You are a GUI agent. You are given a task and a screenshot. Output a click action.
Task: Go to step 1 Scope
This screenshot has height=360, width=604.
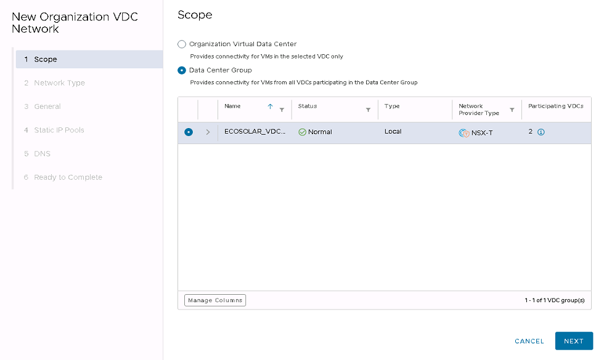click(x=46, y=60)
